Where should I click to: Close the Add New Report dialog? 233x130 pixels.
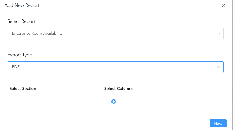223,5
